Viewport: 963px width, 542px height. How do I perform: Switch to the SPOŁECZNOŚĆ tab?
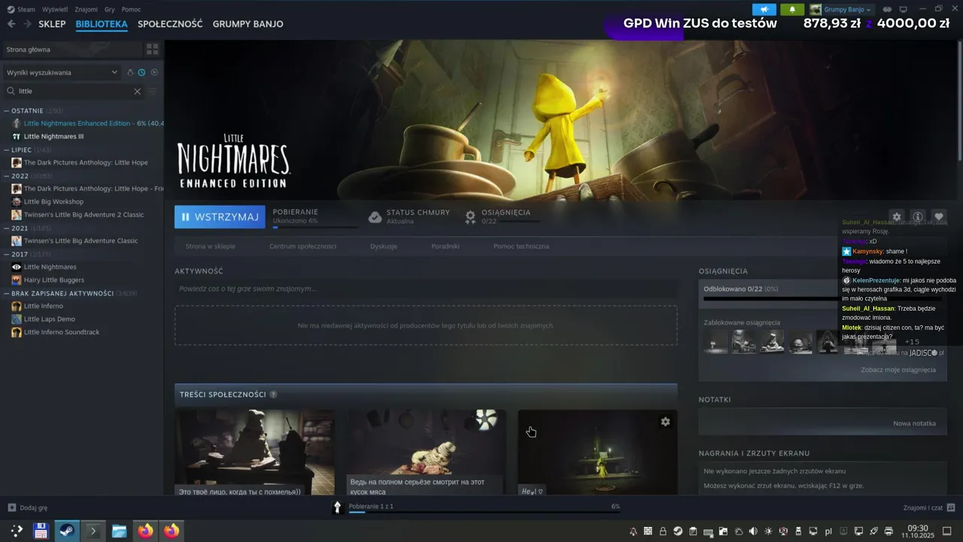point(170,24)
